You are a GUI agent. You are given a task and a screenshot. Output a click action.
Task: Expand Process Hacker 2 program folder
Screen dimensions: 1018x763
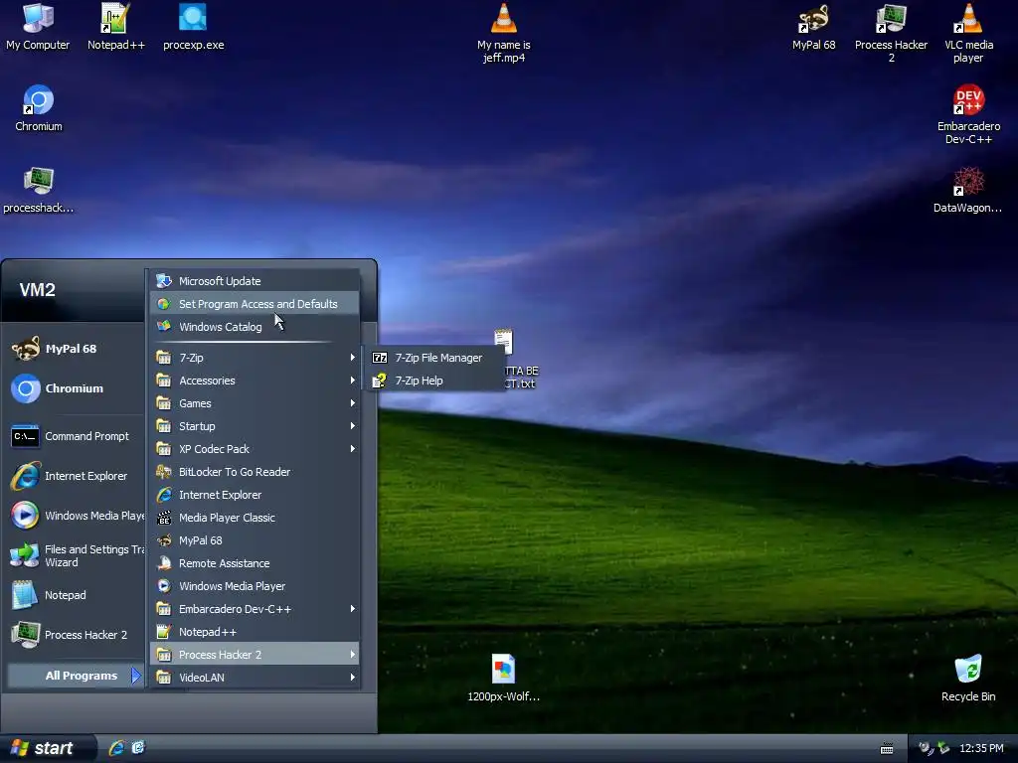point(255,654)
